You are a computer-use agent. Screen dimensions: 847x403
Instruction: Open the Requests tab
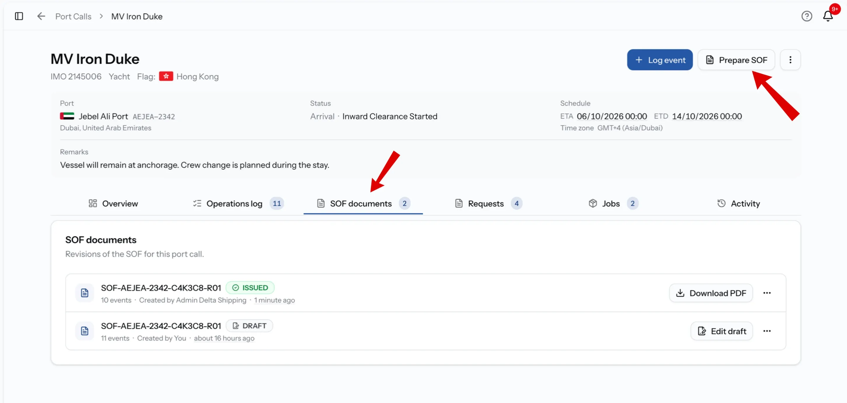[488, 204]
